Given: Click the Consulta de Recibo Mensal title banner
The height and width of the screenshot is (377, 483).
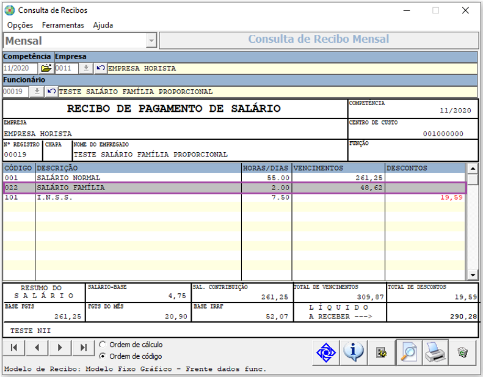Looking at the screenshot, I should coord(319,40).
